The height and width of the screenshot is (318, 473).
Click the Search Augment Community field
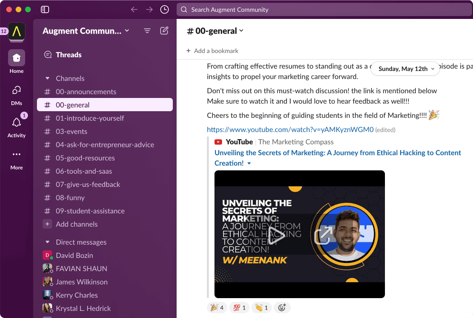[x=324, y=9]
